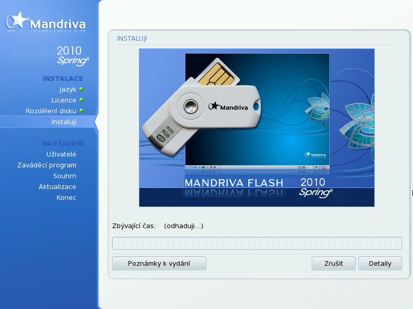The image size is (413, 309).
Task: Click the INSTALUJI panel title
Action: click(132, 39)
